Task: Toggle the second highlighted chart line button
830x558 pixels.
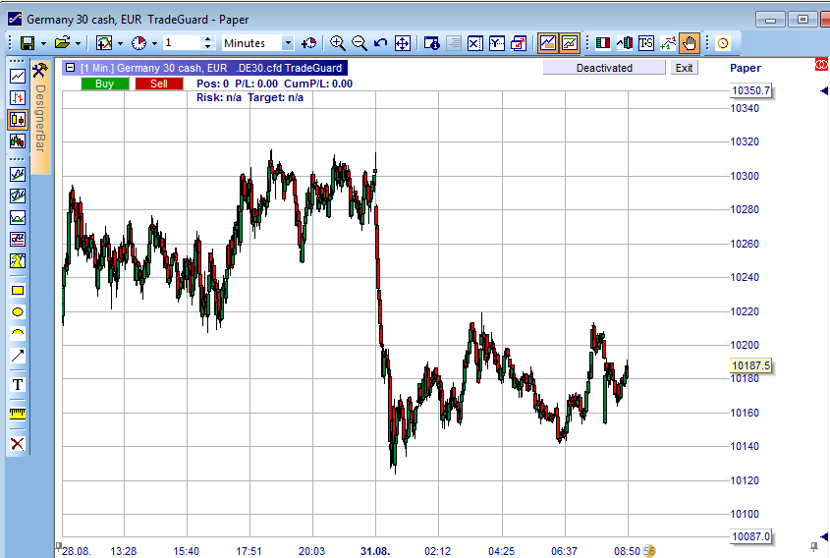Action: pos(570,43)
